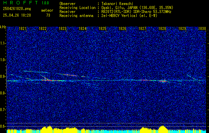The image size is (209, 133).
Task: Click the 1.1 kHz axis label
Action: pyautogui.click(x=3, y=43)
